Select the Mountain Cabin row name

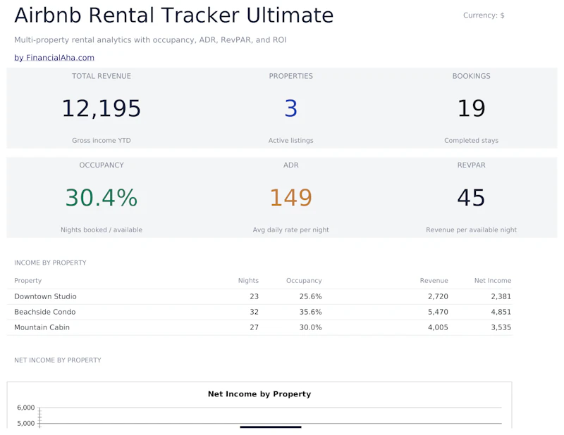[x=42, y=327]
